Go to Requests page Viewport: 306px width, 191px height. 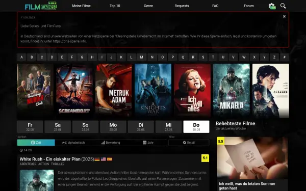pyautogui.click(x=182, y=6)
